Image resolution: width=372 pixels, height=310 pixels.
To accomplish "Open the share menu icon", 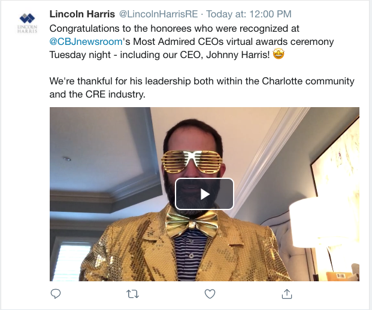I will pyautogui.click(x=286, y=294).
